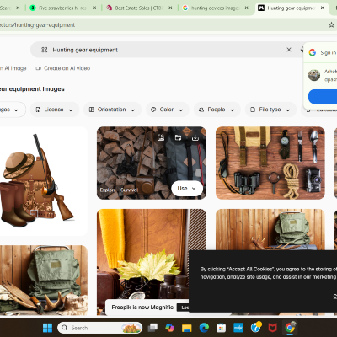Open the green backpack photo on wooden wall at right
Viewport: 337px width, 337px height.
tap(270, 229)
